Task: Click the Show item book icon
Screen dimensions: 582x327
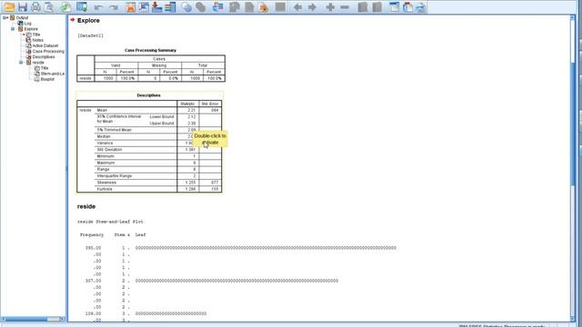Action: tap(363, 6)
